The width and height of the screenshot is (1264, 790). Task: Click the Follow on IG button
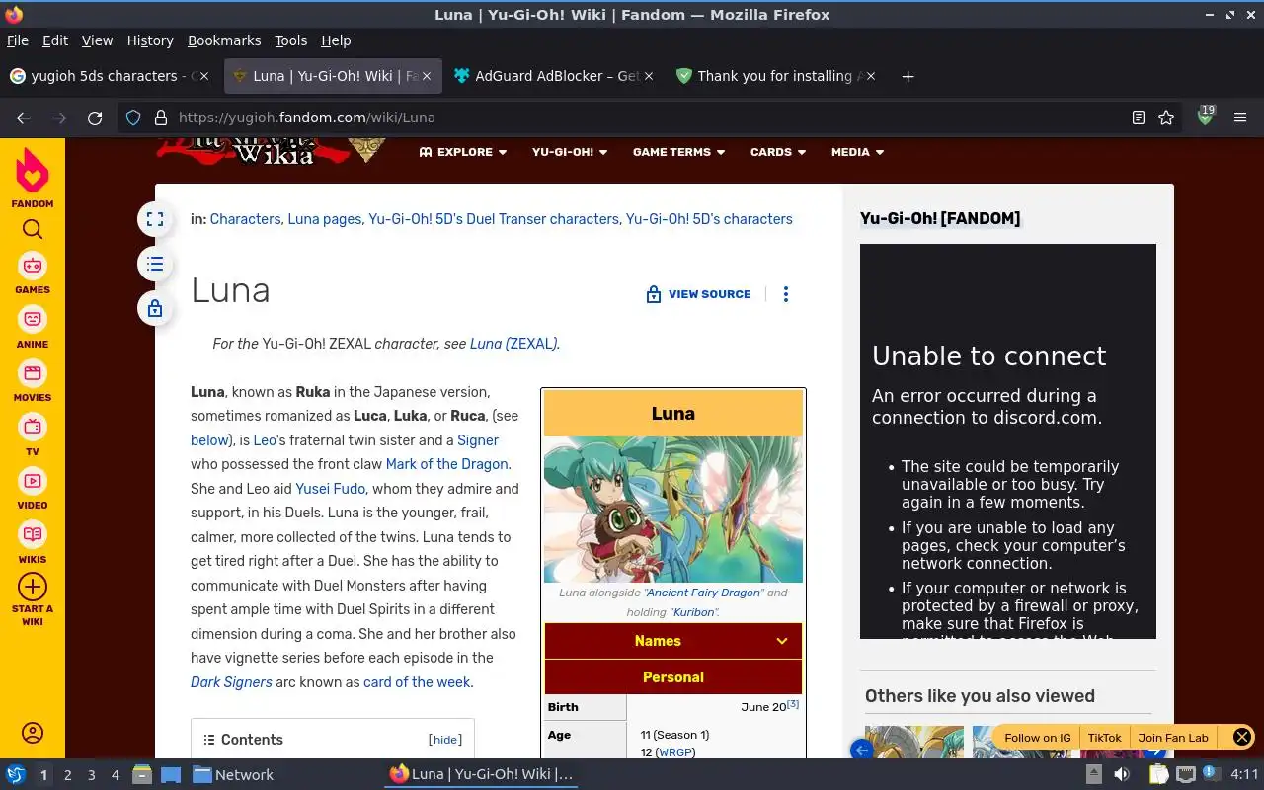(1037, 737)
